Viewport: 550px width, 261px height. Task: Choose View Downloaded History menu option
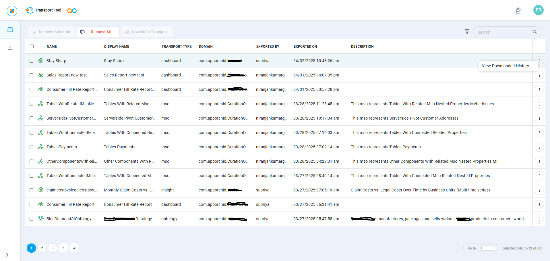pyautogui.click(x=505, y=66)
